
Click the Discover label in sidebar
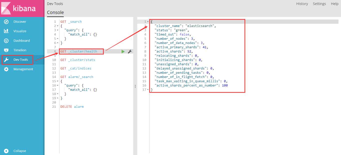20,22
